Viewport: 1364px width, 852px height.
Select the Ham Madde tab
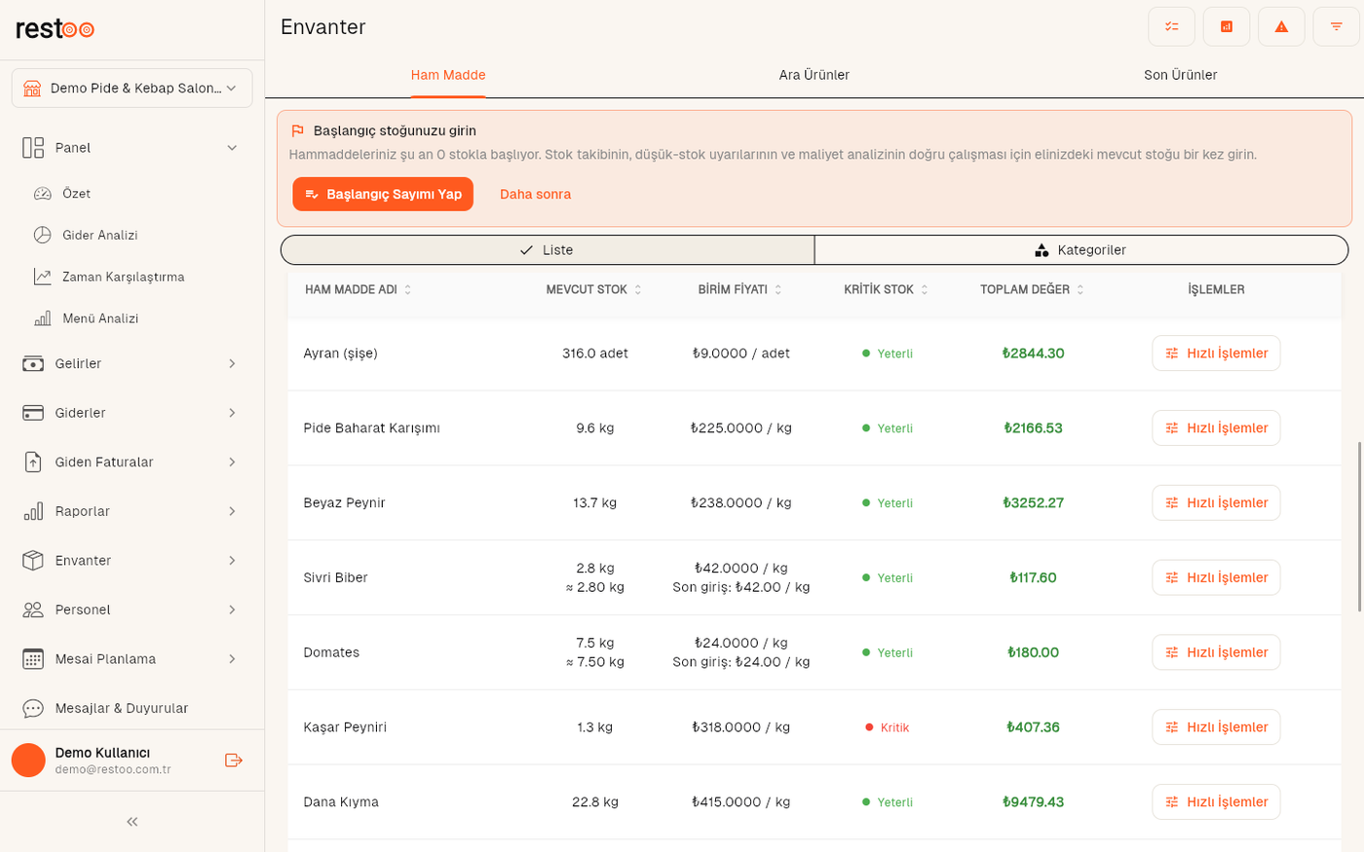(448, 75)
